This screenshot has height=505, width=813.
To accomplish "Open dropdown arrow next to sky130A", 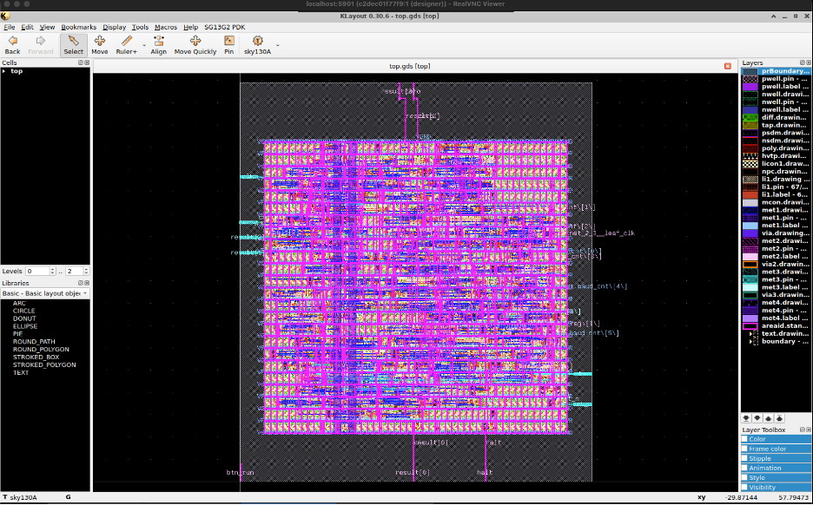I will [278, 45].
